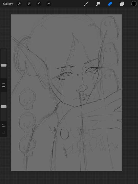The width and height of the screenshot is (138, 184).
Task: Select the Paint brush tool
Action: point(86,4)
